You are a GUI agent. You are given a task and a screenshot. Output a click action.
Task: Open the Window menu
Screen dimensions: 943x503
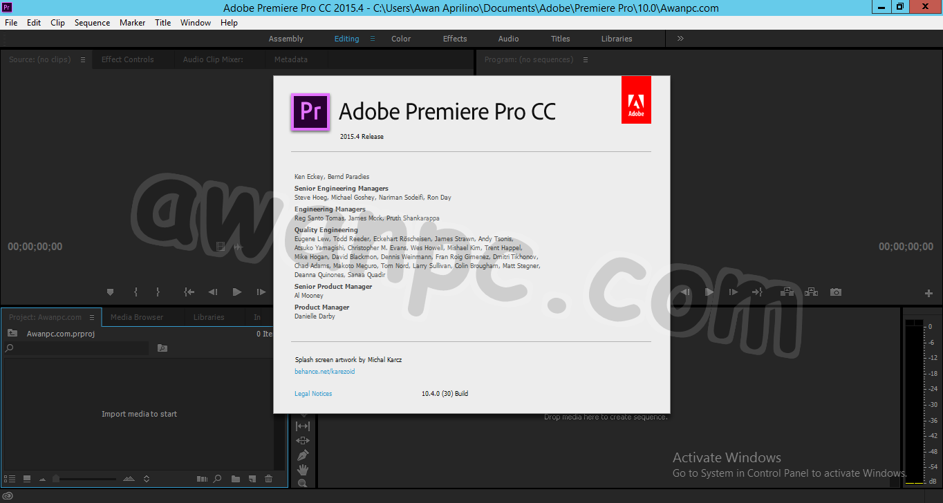[x=196, y=23]
